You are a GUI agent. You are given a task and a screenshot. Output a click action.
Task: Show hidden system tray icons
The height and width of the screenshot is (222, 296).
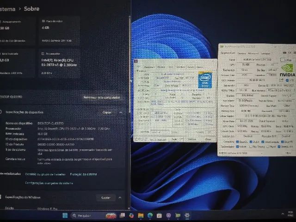pos(283,214)
